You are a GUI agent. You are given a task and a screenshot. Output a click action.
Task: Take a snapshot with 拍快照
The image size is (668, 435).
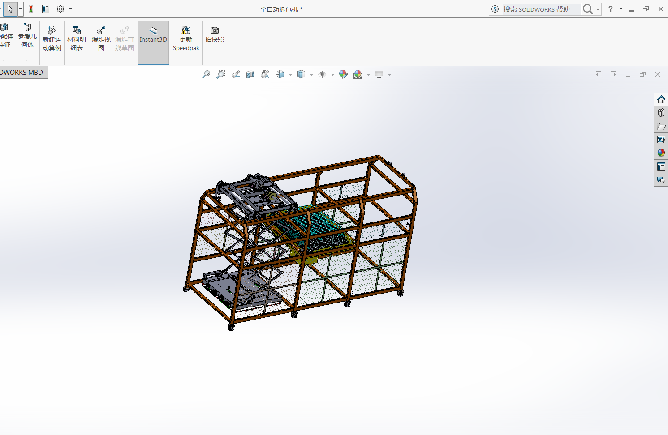pos(215,34)
